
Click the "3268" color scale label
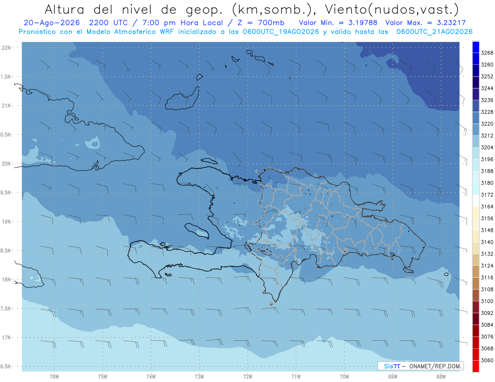coord(487,53)
